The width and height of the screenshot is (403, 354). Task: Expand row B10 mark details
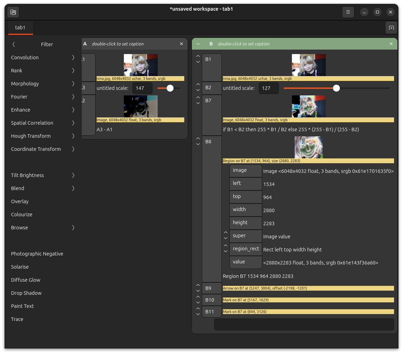[198, 300]
